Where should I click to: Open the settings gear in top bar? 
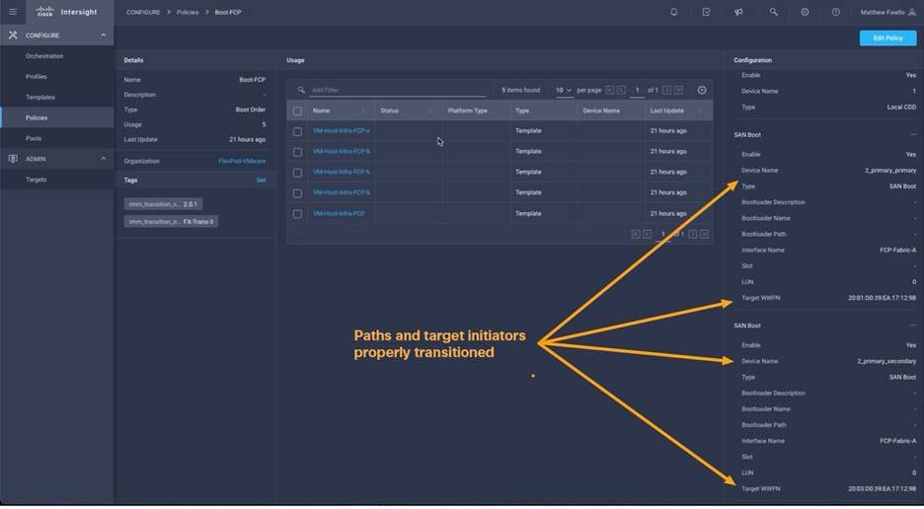point(805,12)
